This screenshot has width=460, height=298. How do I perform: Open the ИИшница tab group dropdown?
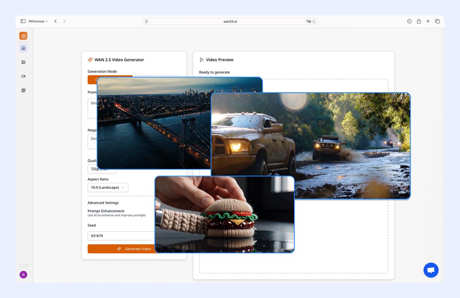[38, 21]
